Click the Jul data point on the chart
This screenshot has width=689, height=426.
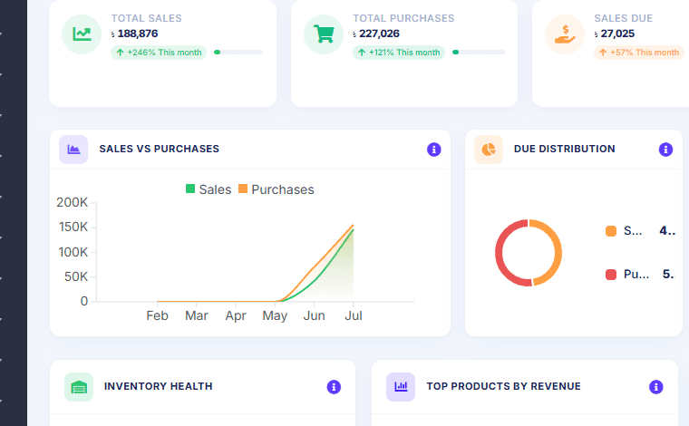354,226
